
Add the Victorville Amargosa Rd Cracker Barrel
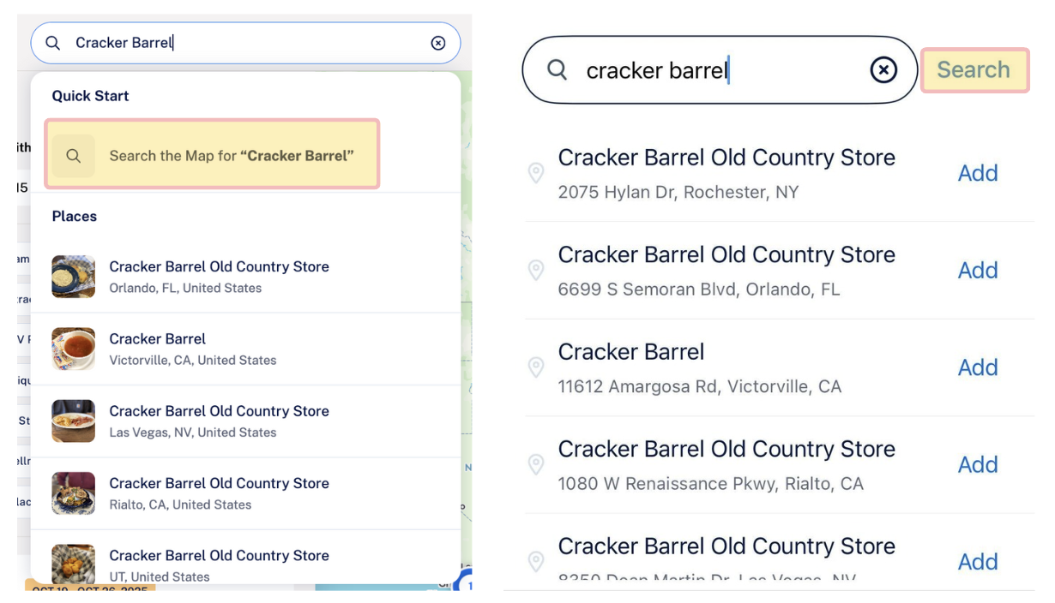pos(977,367)
